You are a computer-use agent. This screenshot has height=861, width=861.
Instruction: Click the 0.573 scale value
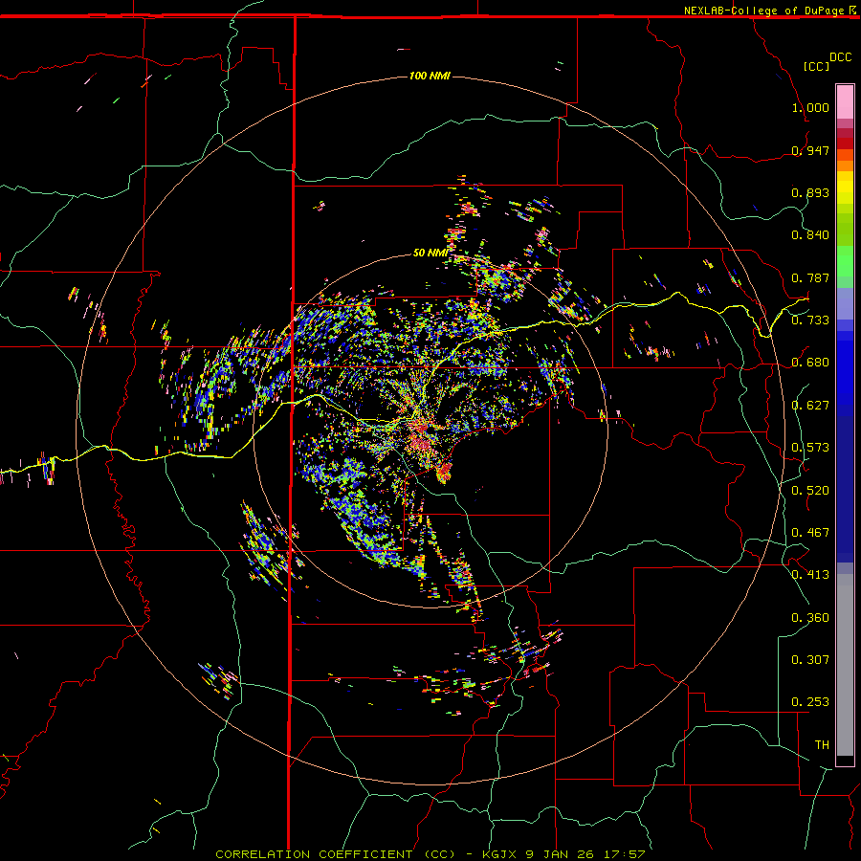pos(810,448)
